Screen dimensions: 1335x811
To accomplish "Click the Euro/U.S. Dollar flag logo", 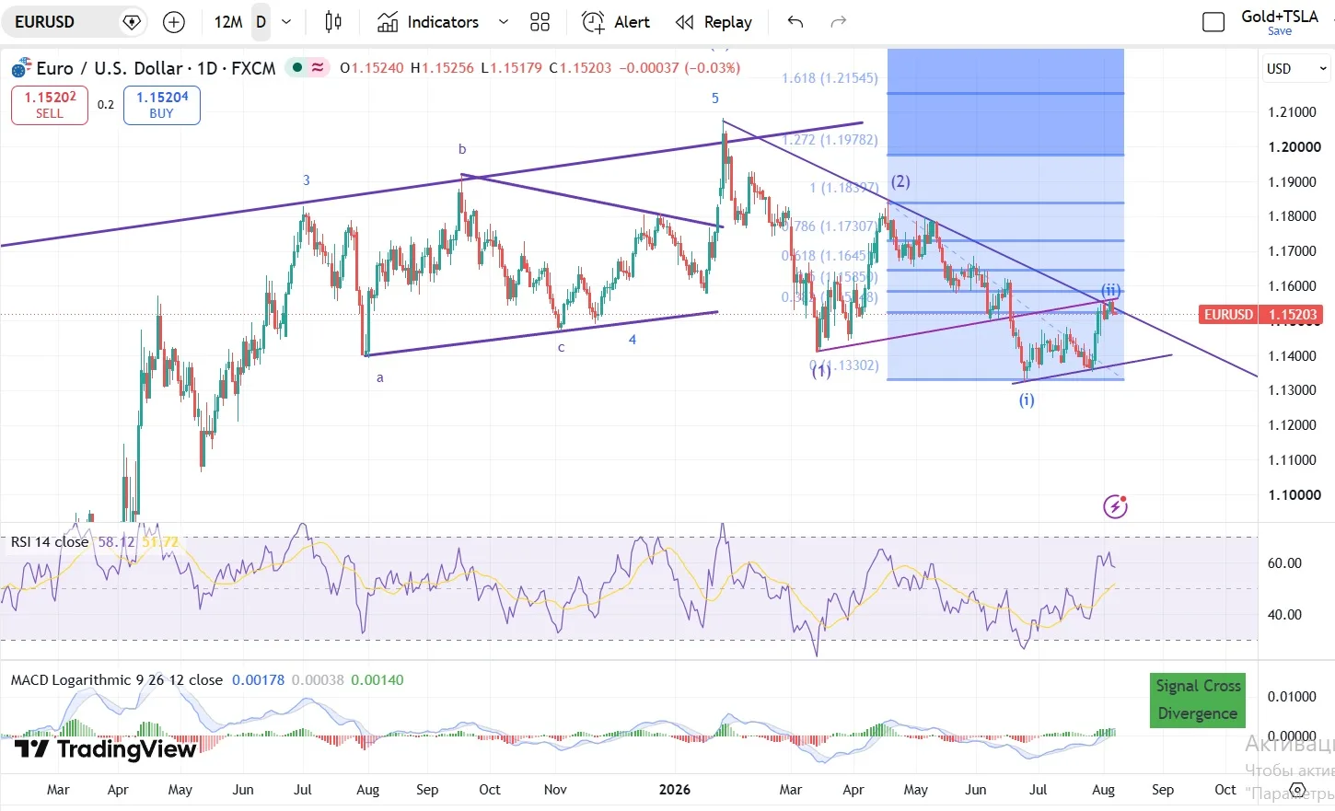I will click(x=21, y=68).
